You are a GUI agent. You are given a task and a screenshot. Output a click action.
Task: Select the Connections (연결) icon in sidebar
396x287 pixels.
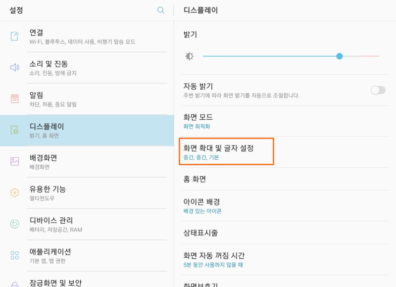pyautogui.click(x=14, y=36)
